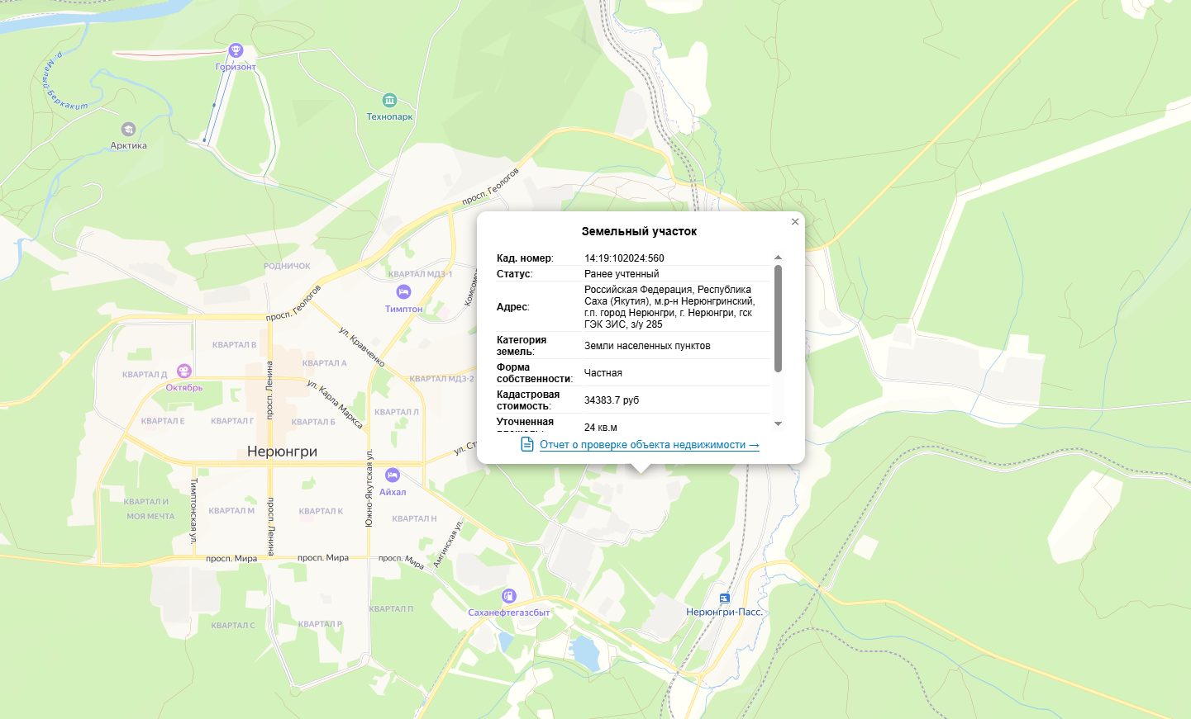Open the Саханефтегазсбыт fuel station icon

pos(508,596)
